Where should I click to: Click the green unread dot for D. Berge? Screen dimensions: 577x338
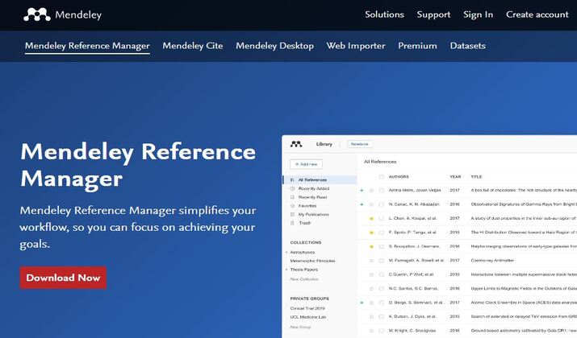click(362, 303)
